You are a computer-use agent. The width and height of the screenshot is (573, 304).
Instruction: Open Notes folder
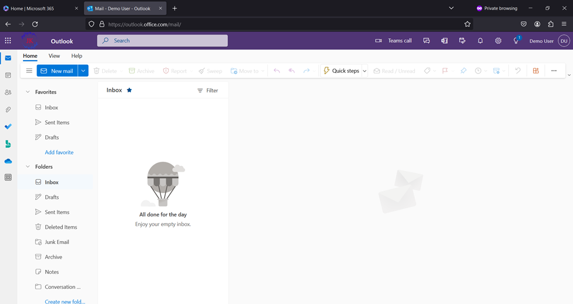tap(47, 272)
